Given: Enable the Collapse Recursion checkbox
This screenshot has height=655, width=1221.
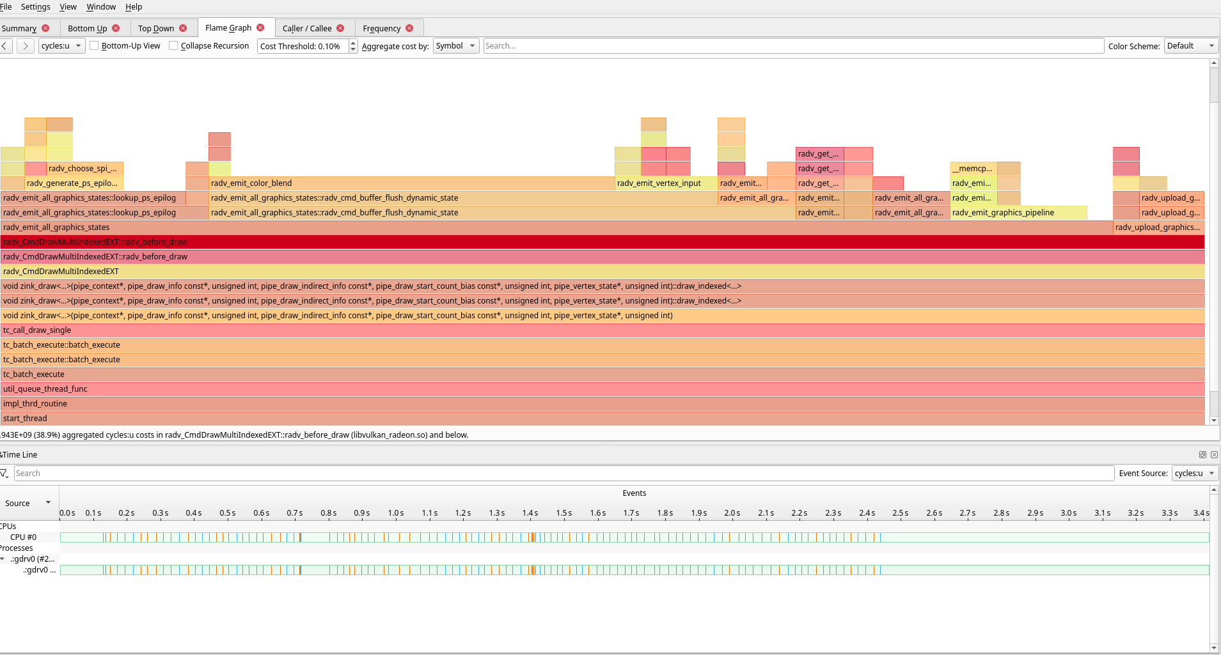Looking at the screenshot, I should tap(173, 46).
